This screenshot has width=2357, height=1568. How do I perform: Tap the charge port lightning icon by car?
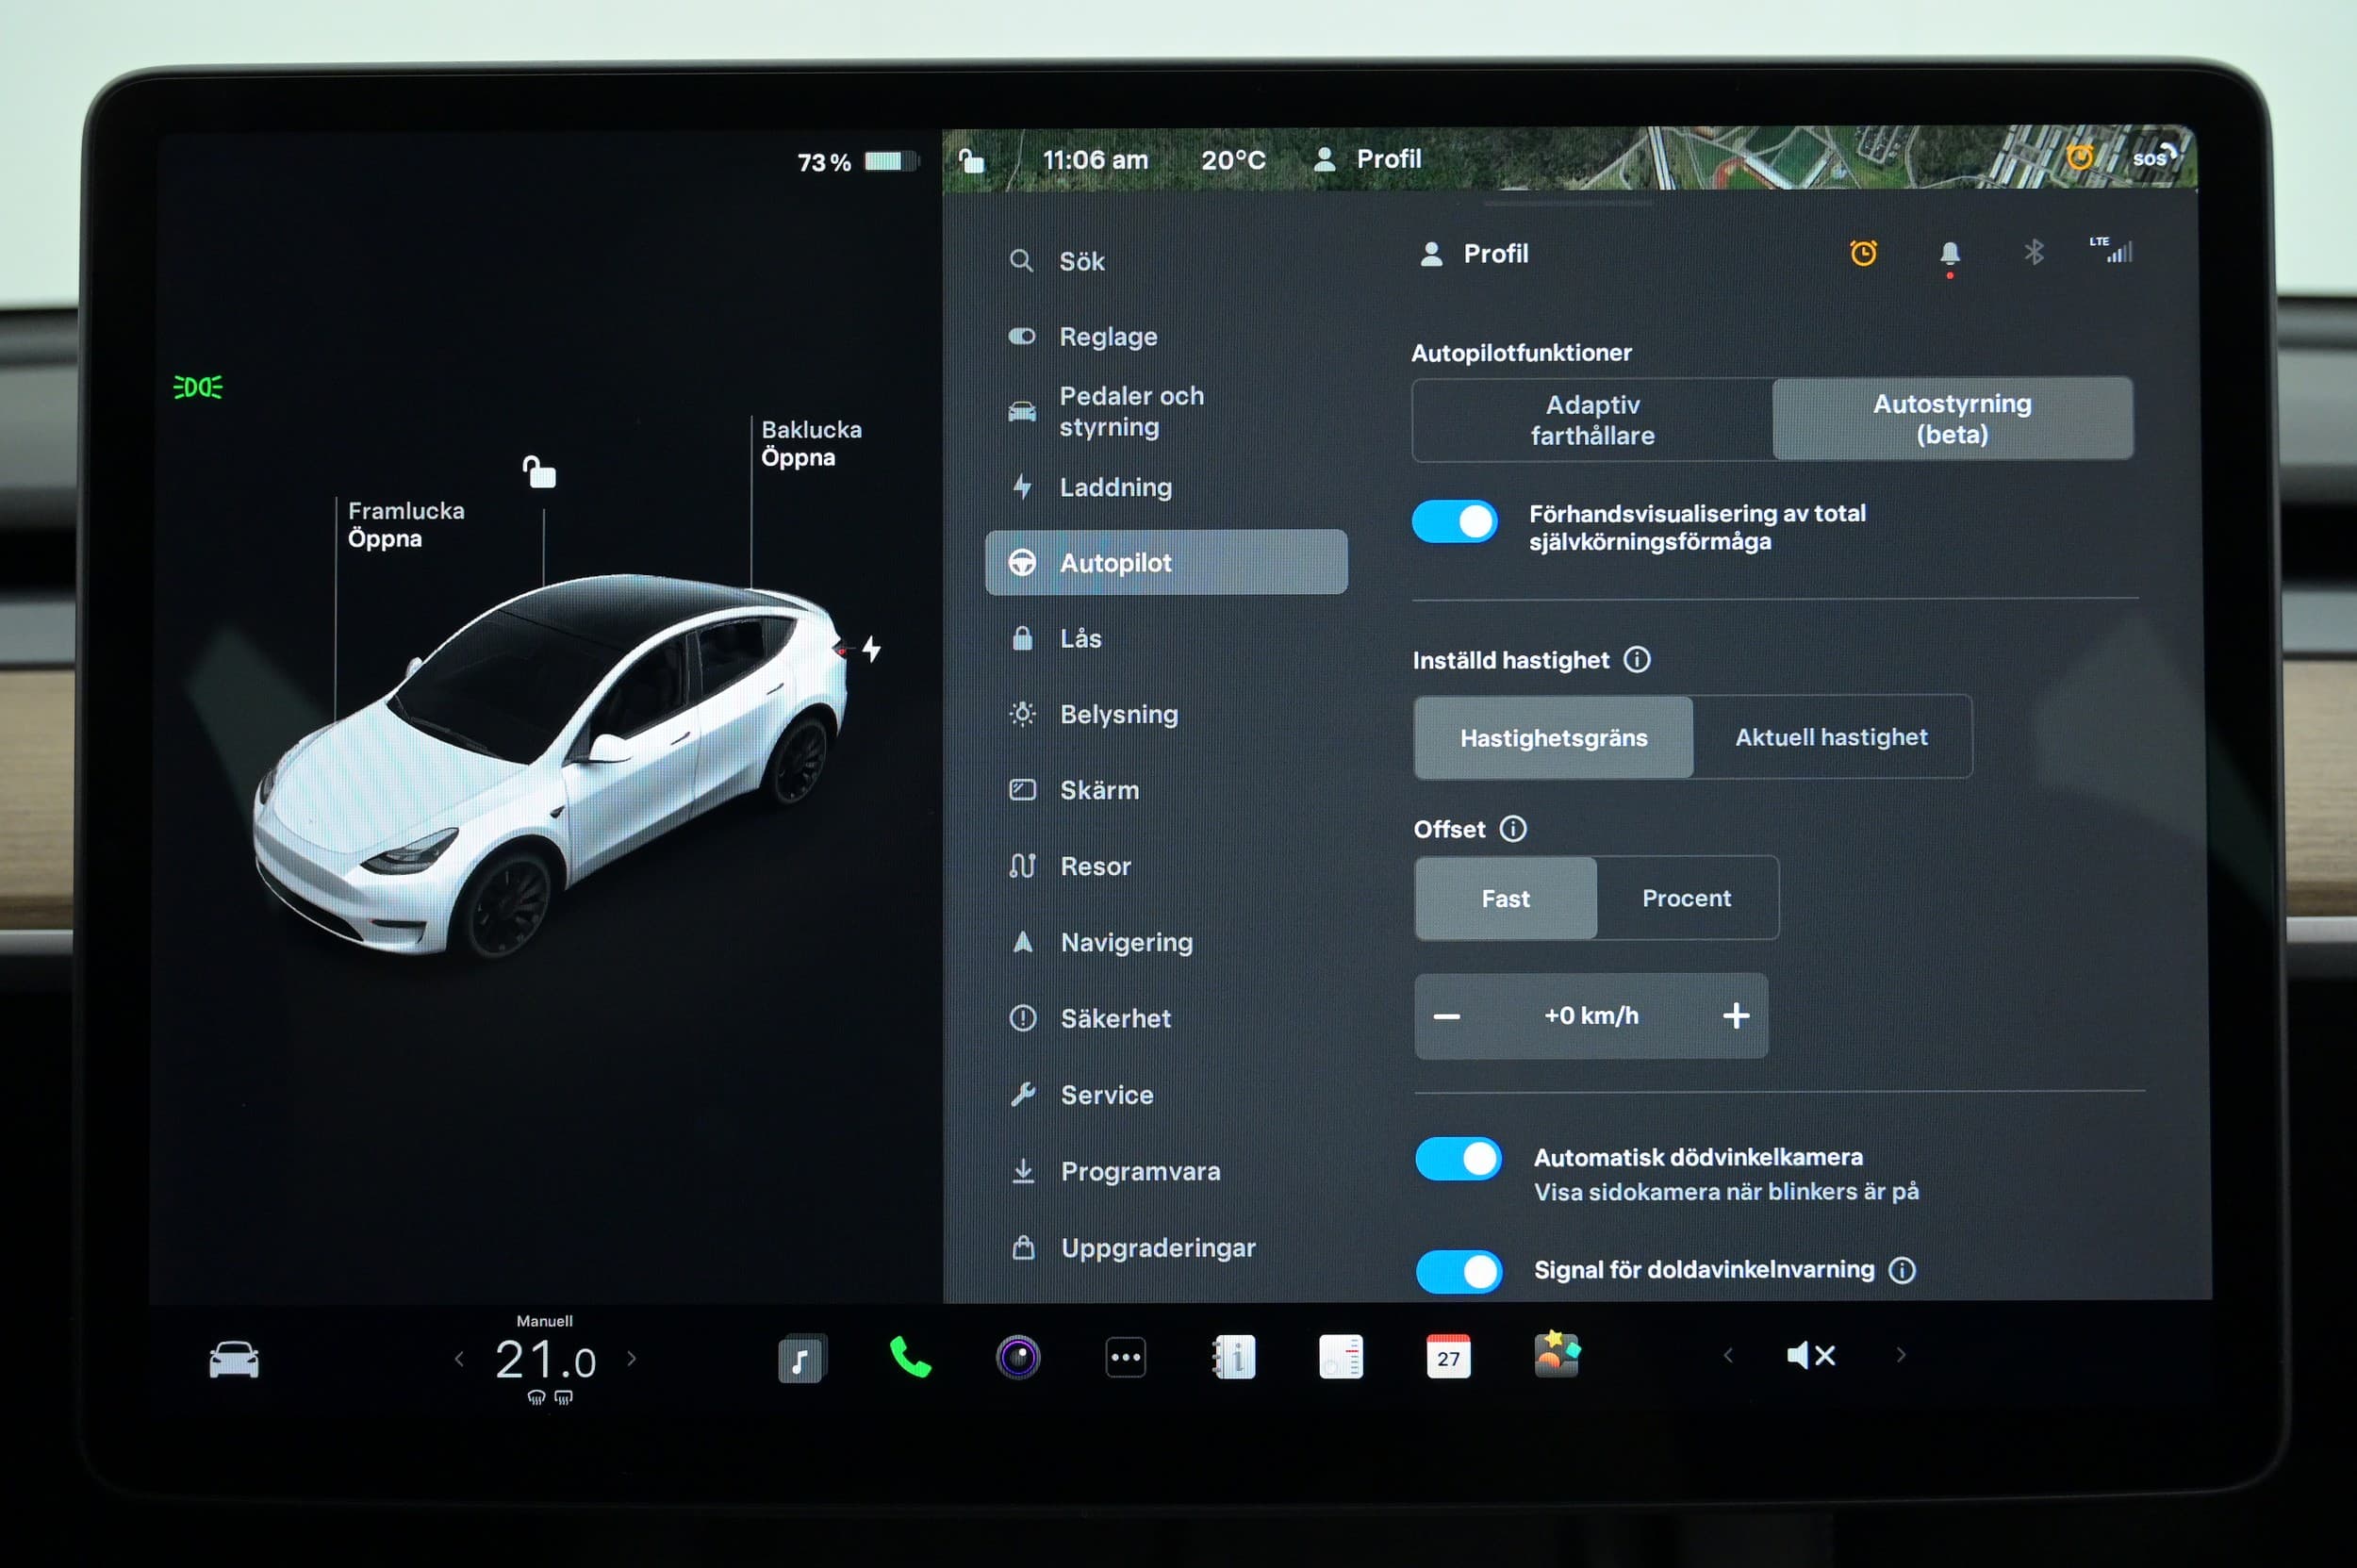(872, 649)
